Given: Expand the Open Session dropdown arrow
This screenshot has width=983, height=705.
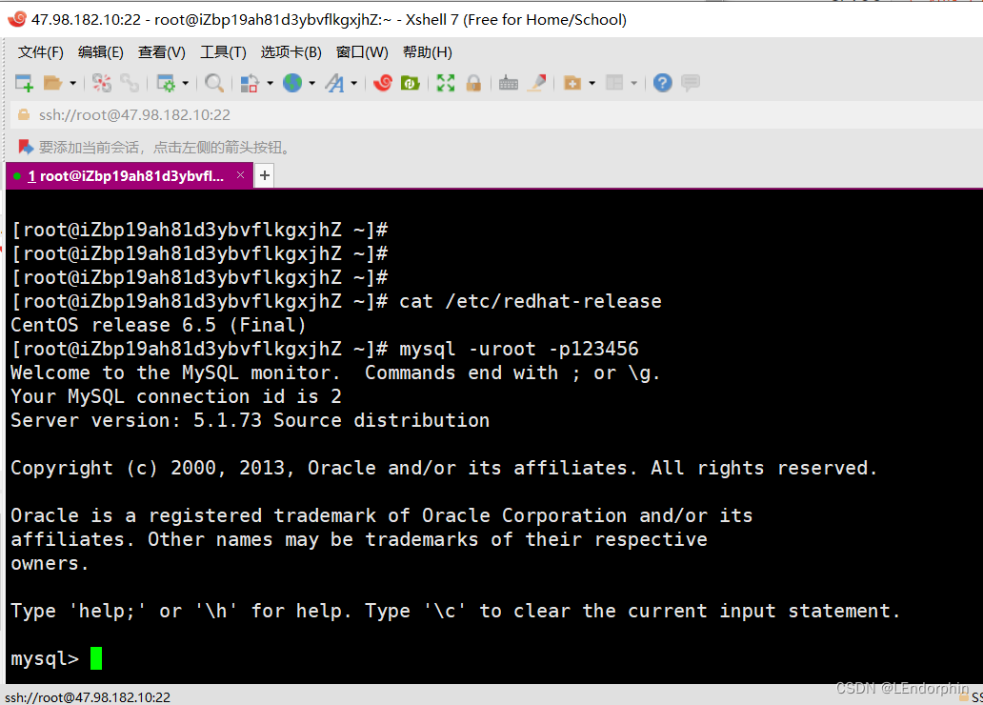Looking at the screenshot, I should point(72,83).
